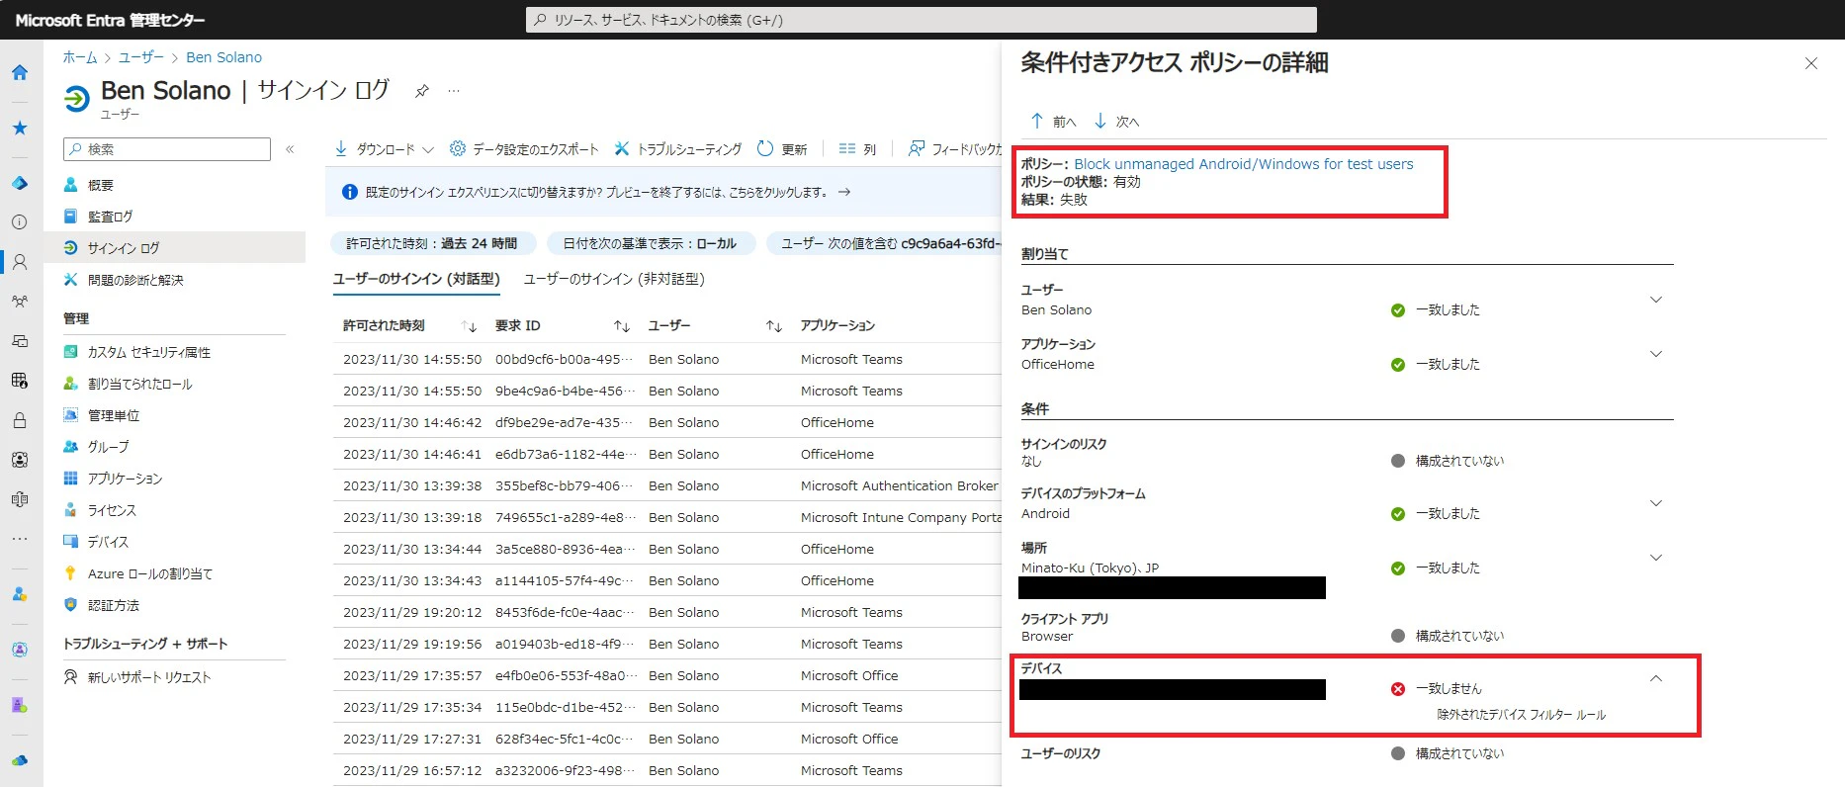
Task: Click the info circle icon in left rail
Action: tap(20, 222)
